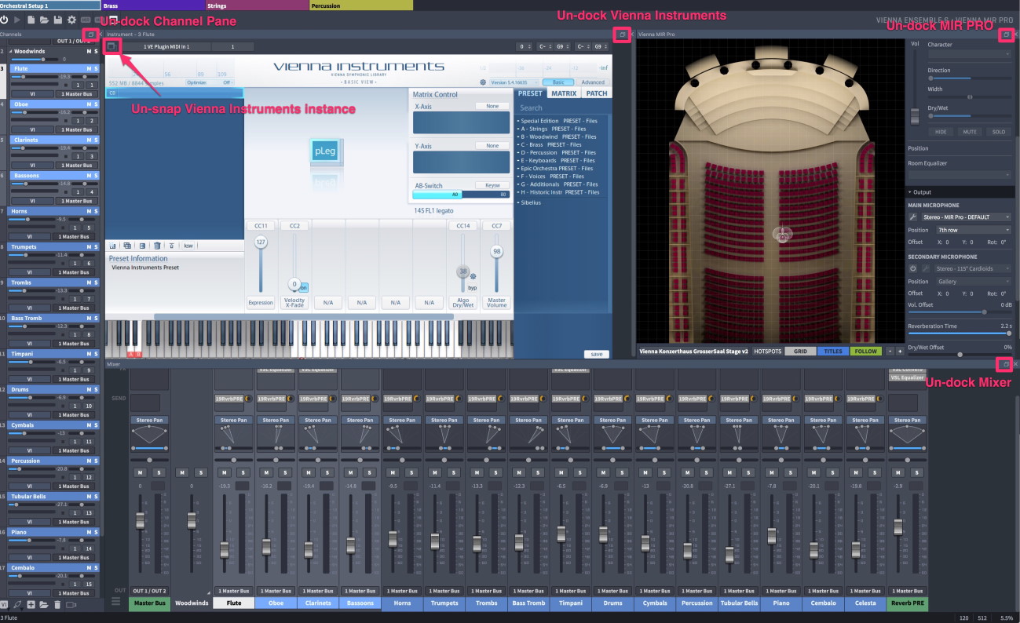Click the secondary microphone power icon
The height and width of the screenshot is (623, 1020).
point(913,268)
